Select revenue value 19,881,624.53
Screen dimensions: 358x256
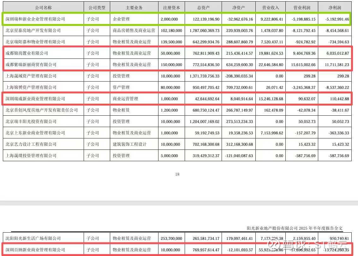point(271,53)
